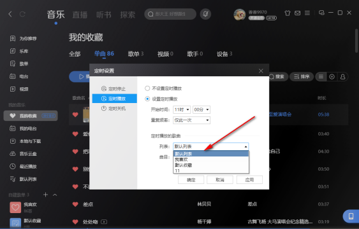The image size is (359, 229).
Task: Switch to list view icon
Action: click(321, 77)
